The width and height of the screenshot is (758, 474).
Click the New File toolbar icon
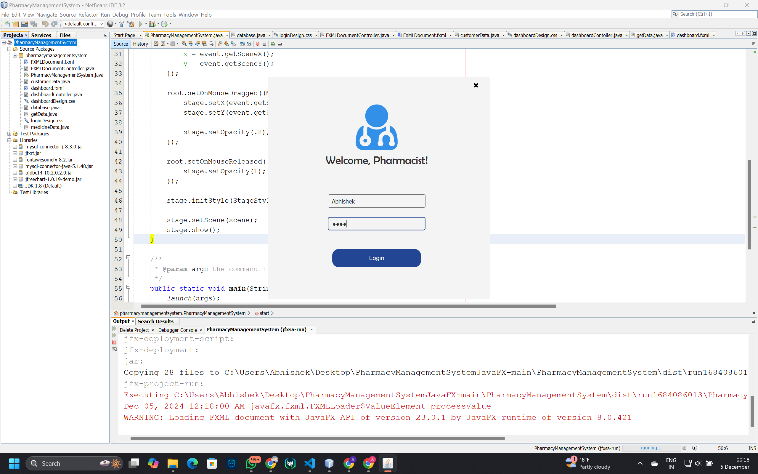[6, 24]
